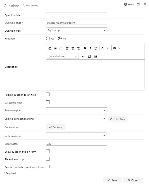Click inside the Description text area

tap(95, 74)
